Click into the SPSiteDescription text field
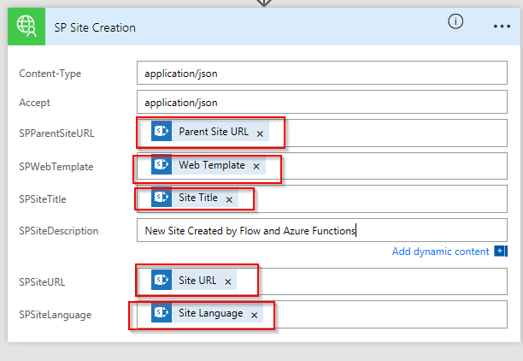The width and height of the screenshot is (523, 361). [x=322, y=230]
